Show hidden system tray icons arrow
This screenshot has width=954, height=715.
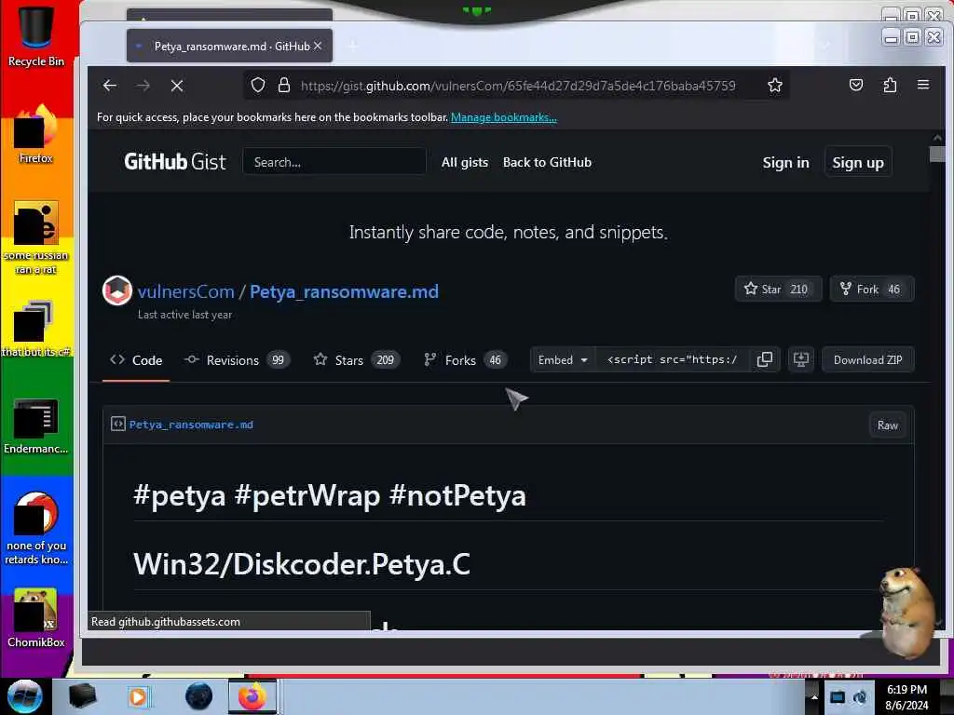[813, 697]
